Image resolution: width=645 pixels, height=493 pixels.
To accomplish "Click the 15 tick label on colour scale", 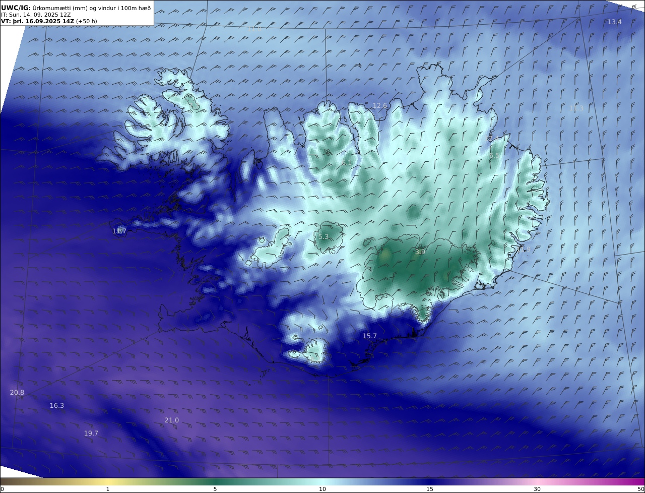I will 430,489.
